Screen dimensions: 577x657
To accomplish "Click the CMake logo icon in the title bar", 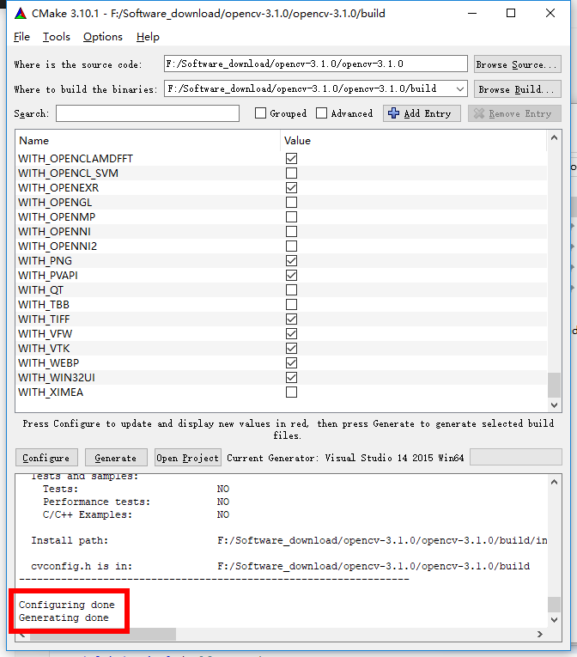I will (x=20, y=14).
